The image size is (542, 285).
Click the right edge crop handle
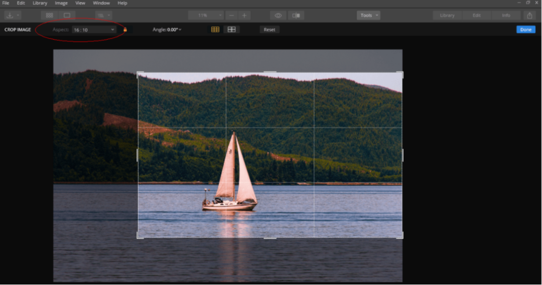coord(402,155)
